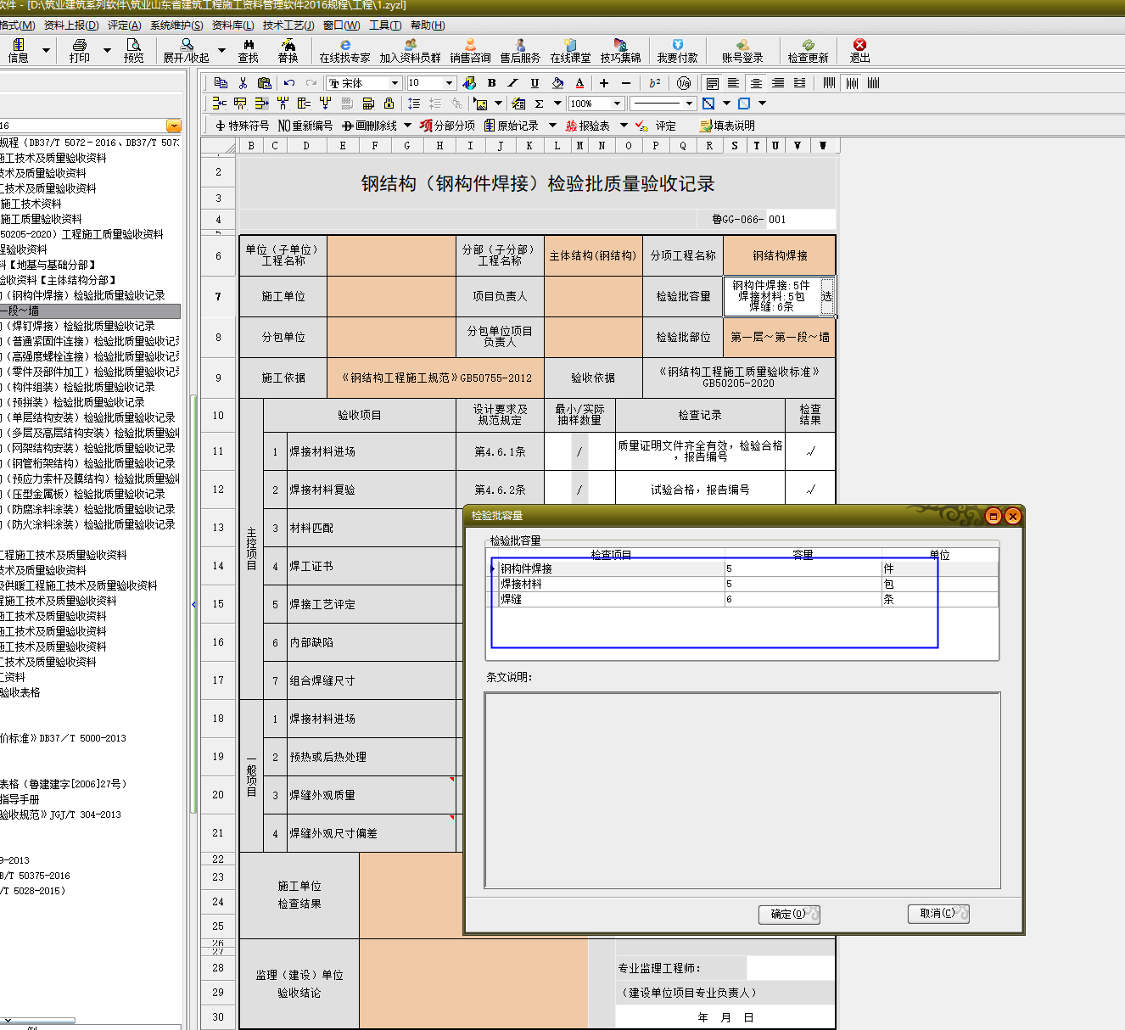Viewport: 1125px width, 1030px height.
Task: Open the left panel number 16 dropdown
Action: coord(174,126)
